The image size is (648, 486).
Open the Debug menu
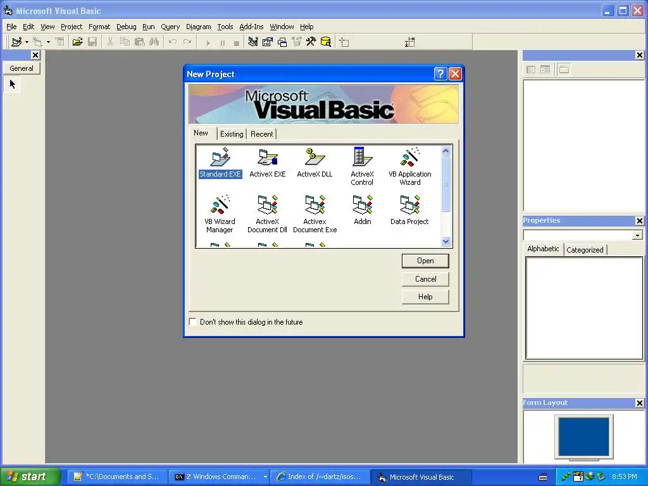(126, 27)
